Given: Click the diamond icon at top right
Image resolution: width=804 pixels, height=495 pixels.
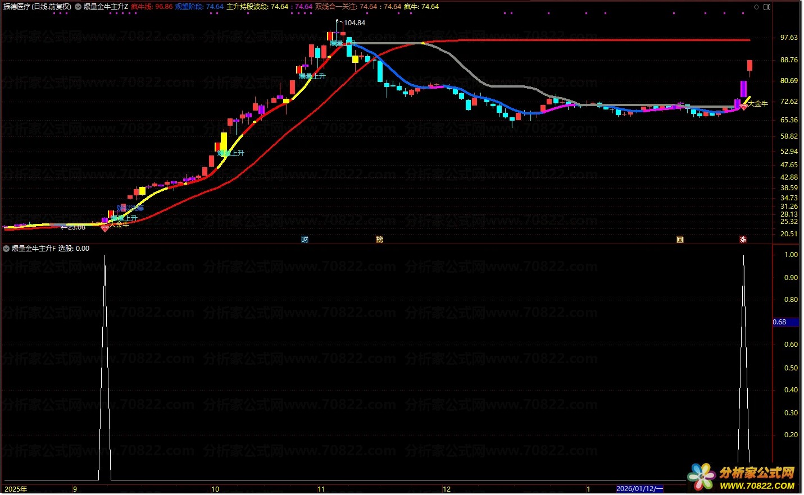Looking at the screenshot, I should [757, 7].
